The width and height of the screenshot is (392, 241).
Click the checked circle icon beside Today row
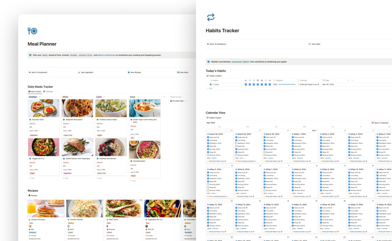point(211,84)
